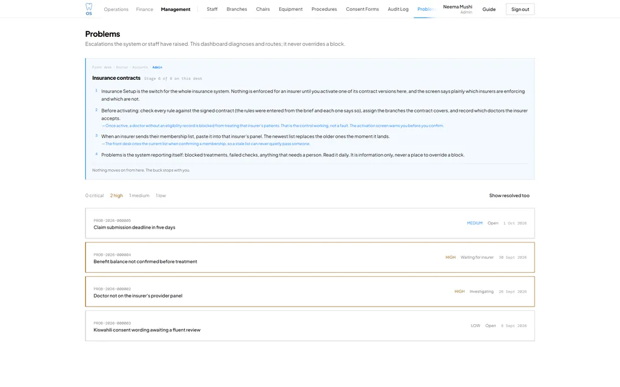Click the PROB-2026-000004 identifier
The image size is (620, 387).
112,255
